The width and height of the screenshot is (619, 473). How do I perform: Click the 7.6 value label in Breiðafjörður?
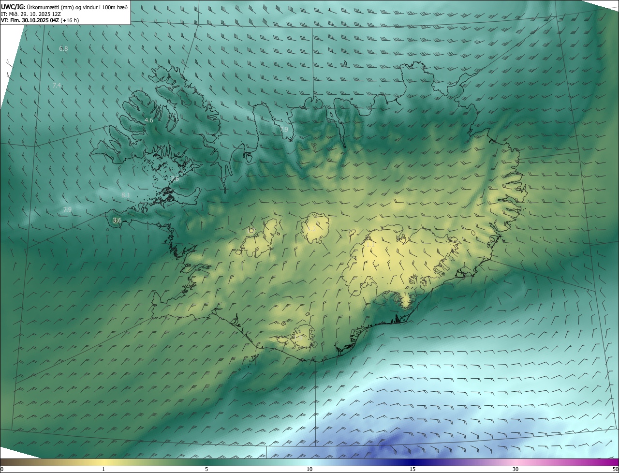(175, 179)
